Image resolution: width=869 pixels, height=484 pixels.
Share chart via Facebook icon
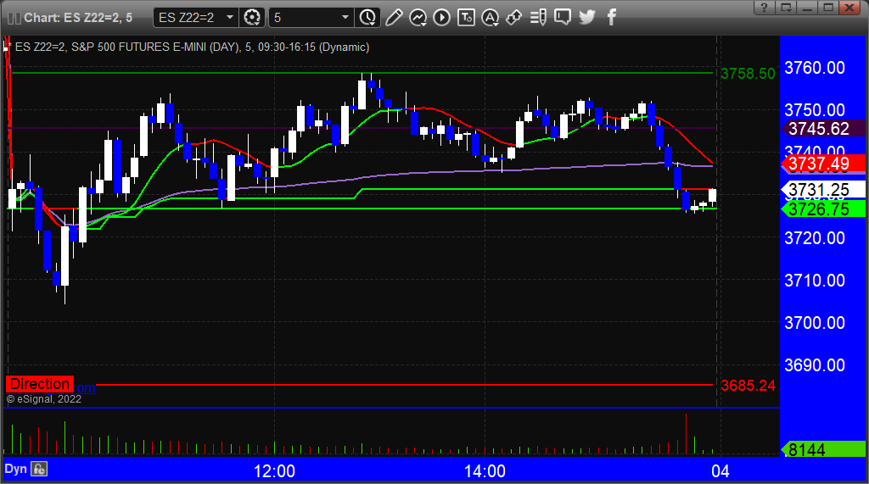(611, 18)
